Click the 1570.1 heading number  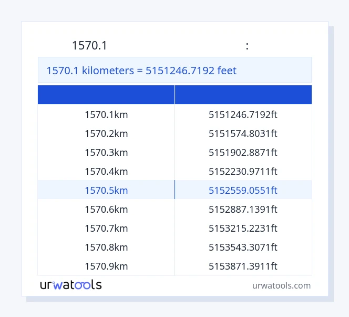(89, 46)
